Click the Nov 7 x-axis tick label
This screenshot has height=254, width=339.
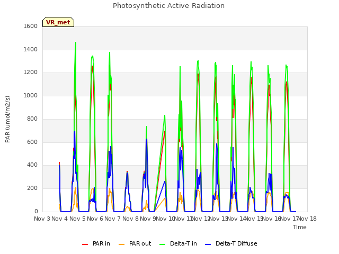click(x=113, y=219)
